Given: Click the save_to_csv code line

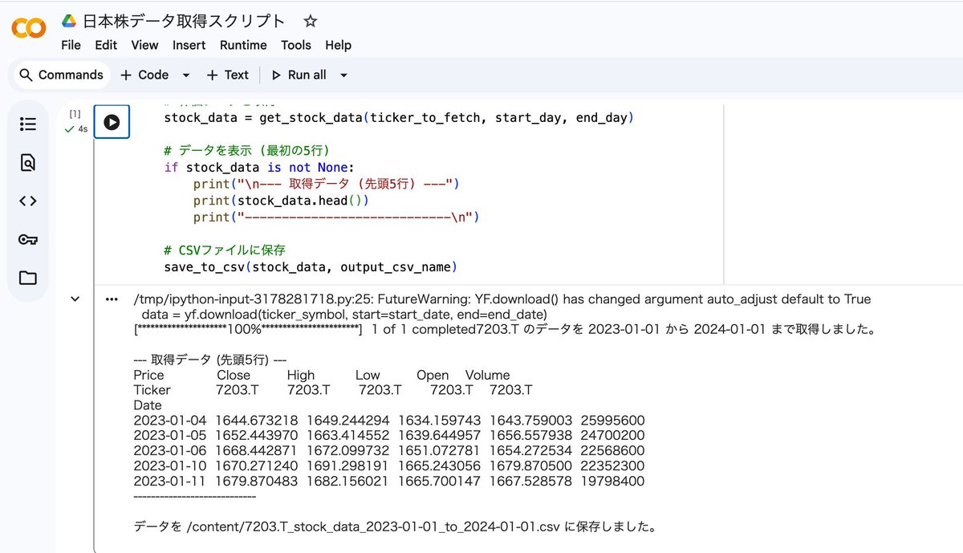Looking at the screenshot, I should point(310,266).
